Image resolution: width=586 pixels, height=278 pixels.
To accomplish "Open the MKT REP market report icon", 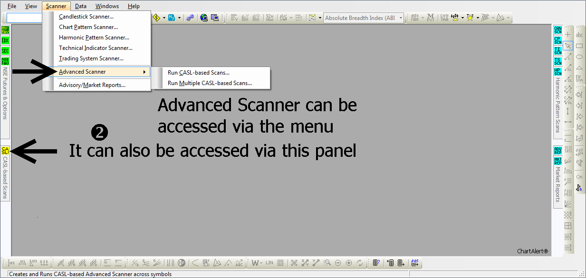I will (x=557, y=161).
